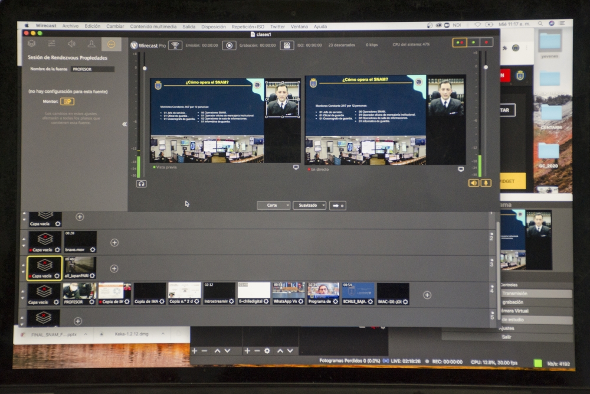Open the person tab in the inspector
Image resolution: width=590 pixels, height=394 pixels.
point(91,44)
